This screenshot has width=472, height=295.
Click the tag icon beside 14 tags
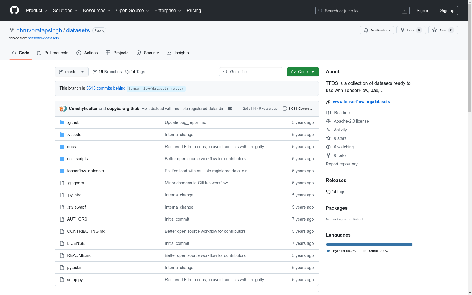tap(328, 192)
